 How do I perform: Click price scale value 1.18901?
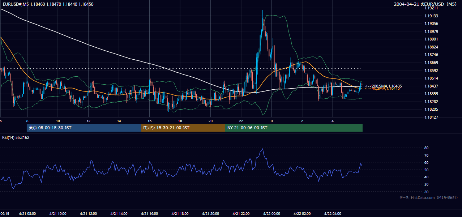(431, 39)
